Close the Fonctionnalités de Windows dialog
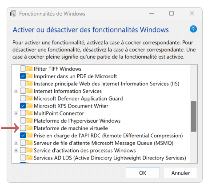 192,13
